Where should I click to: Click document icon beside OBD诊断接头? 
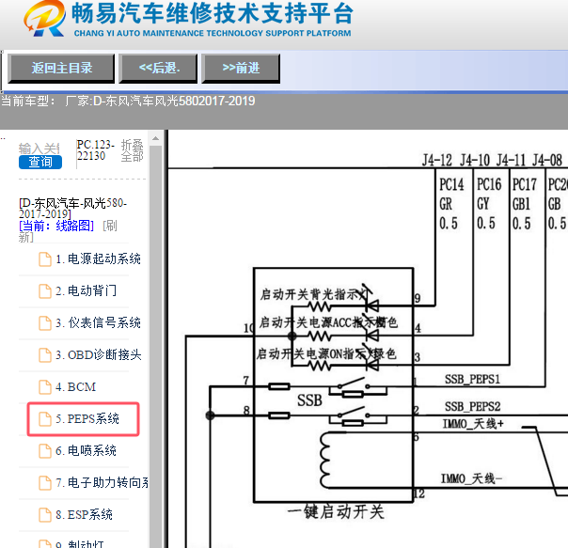coord(45,355)
